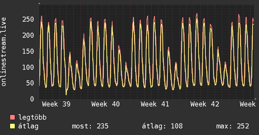
Task: Click the 'max: 252' maximum value
Action: 233,126
